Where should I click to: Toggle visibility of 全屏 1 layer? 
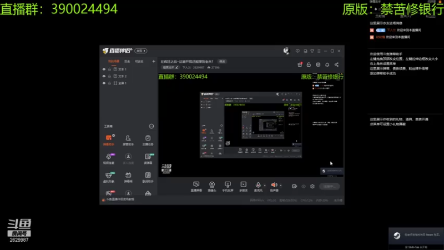(104, 83)
